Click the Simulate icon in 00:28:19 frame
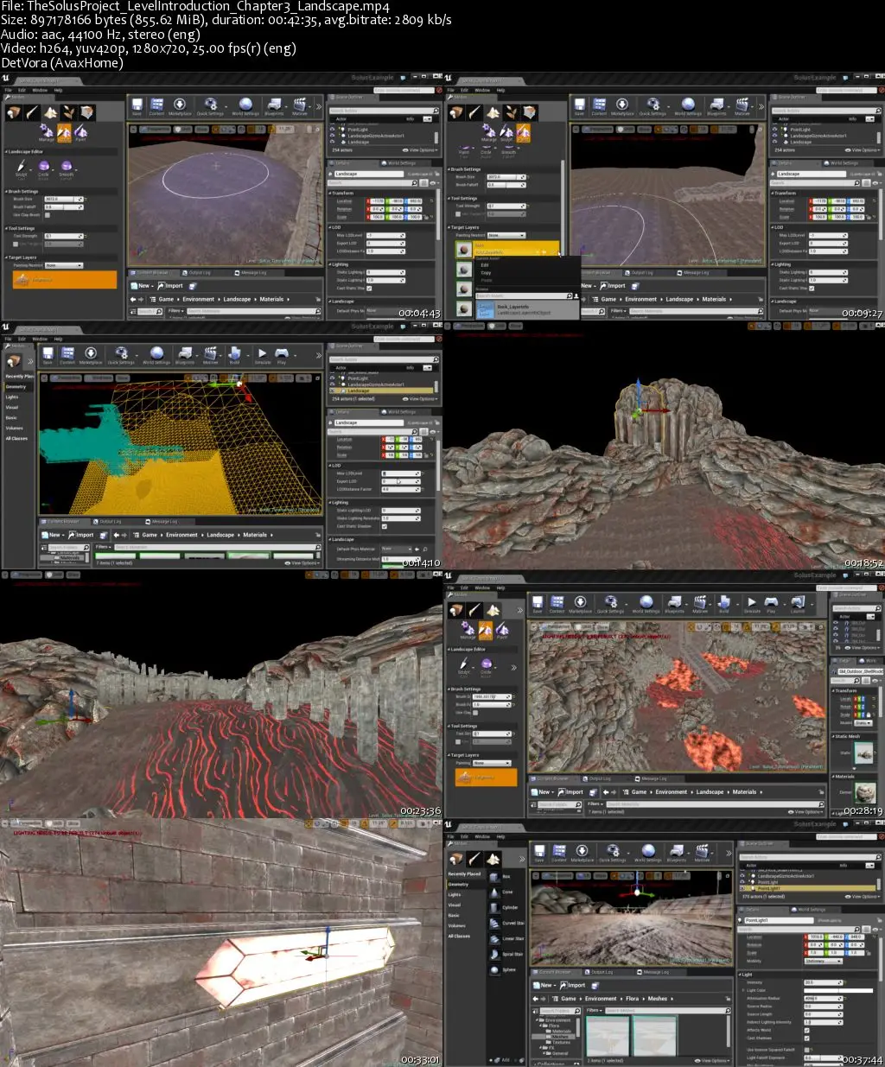The height and width of the screenshot is (1067, 885). (752, 603)
